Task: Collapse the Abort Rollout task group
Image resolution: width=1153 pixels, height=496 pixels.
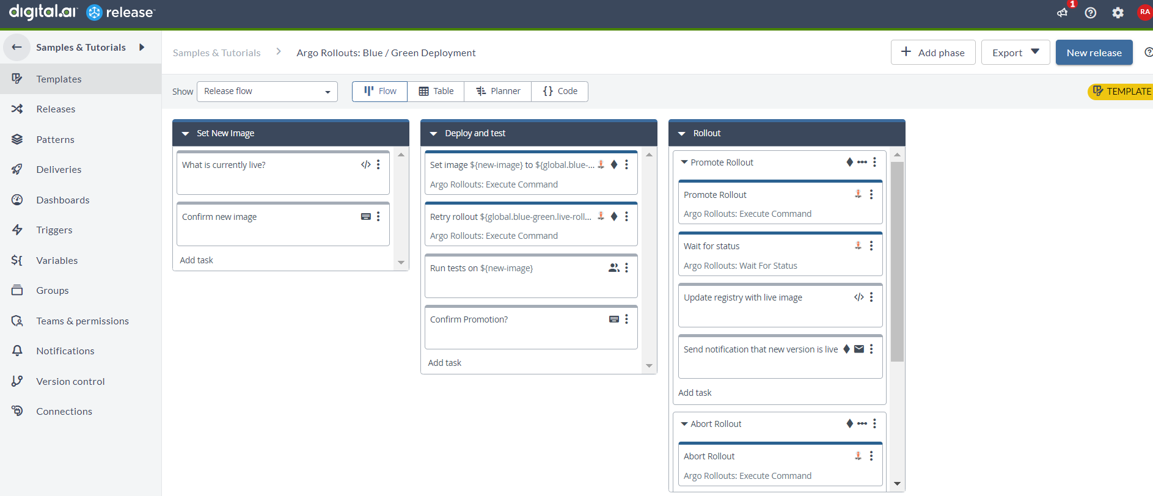Action: coord(684,424)
